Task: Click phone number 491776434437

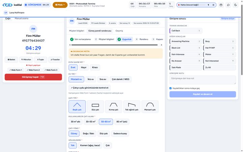Action: pos(33,41)
